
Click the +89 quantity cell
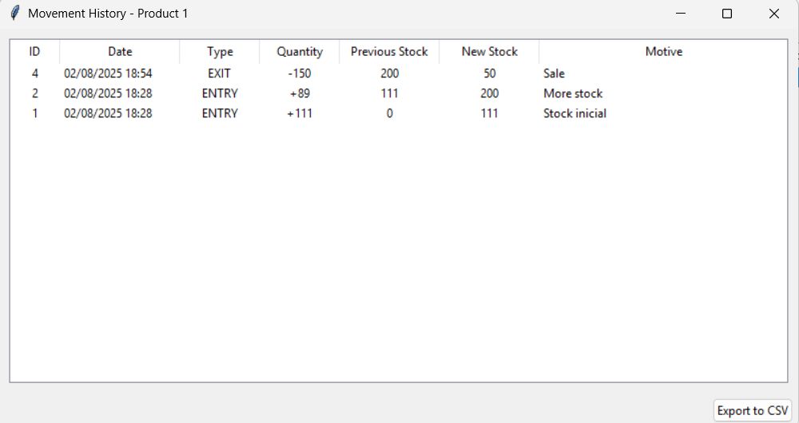pos(300,93)
